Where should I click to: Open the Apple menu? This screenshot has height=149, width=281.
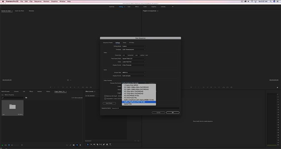pyautogui.click(x=3, y=1)
